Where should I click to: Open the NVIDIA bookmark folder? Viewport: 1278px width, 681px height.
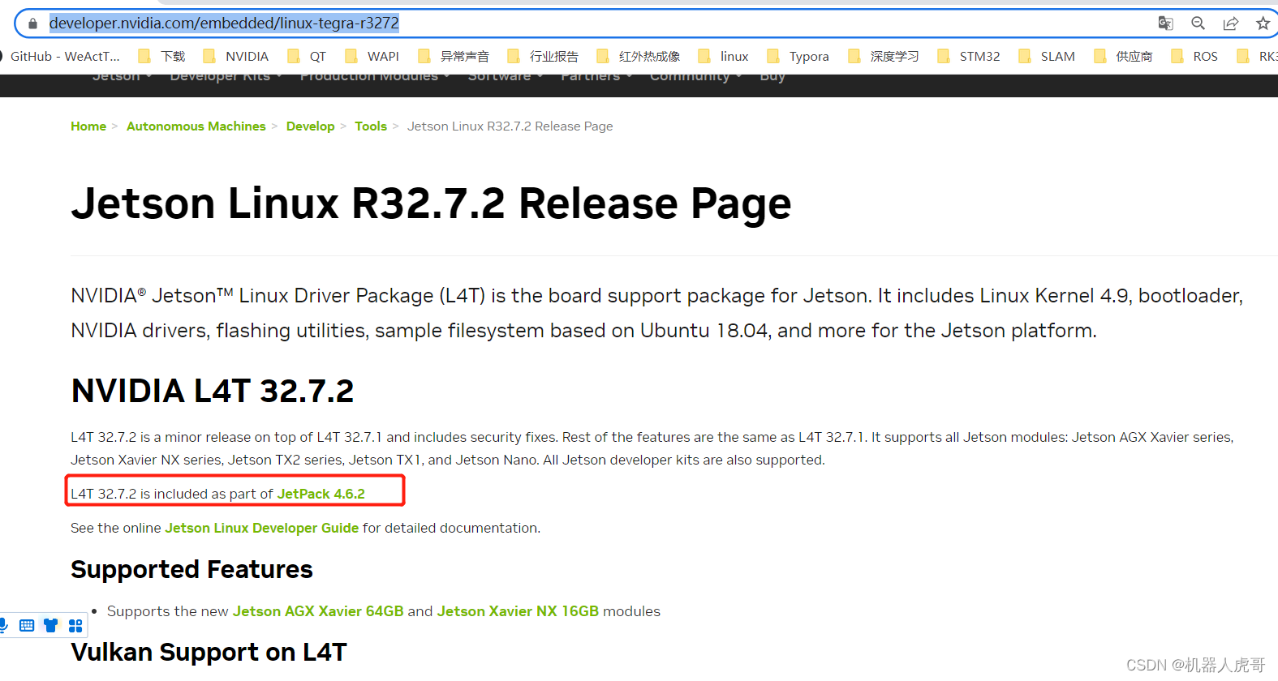(x=235, y=56)
